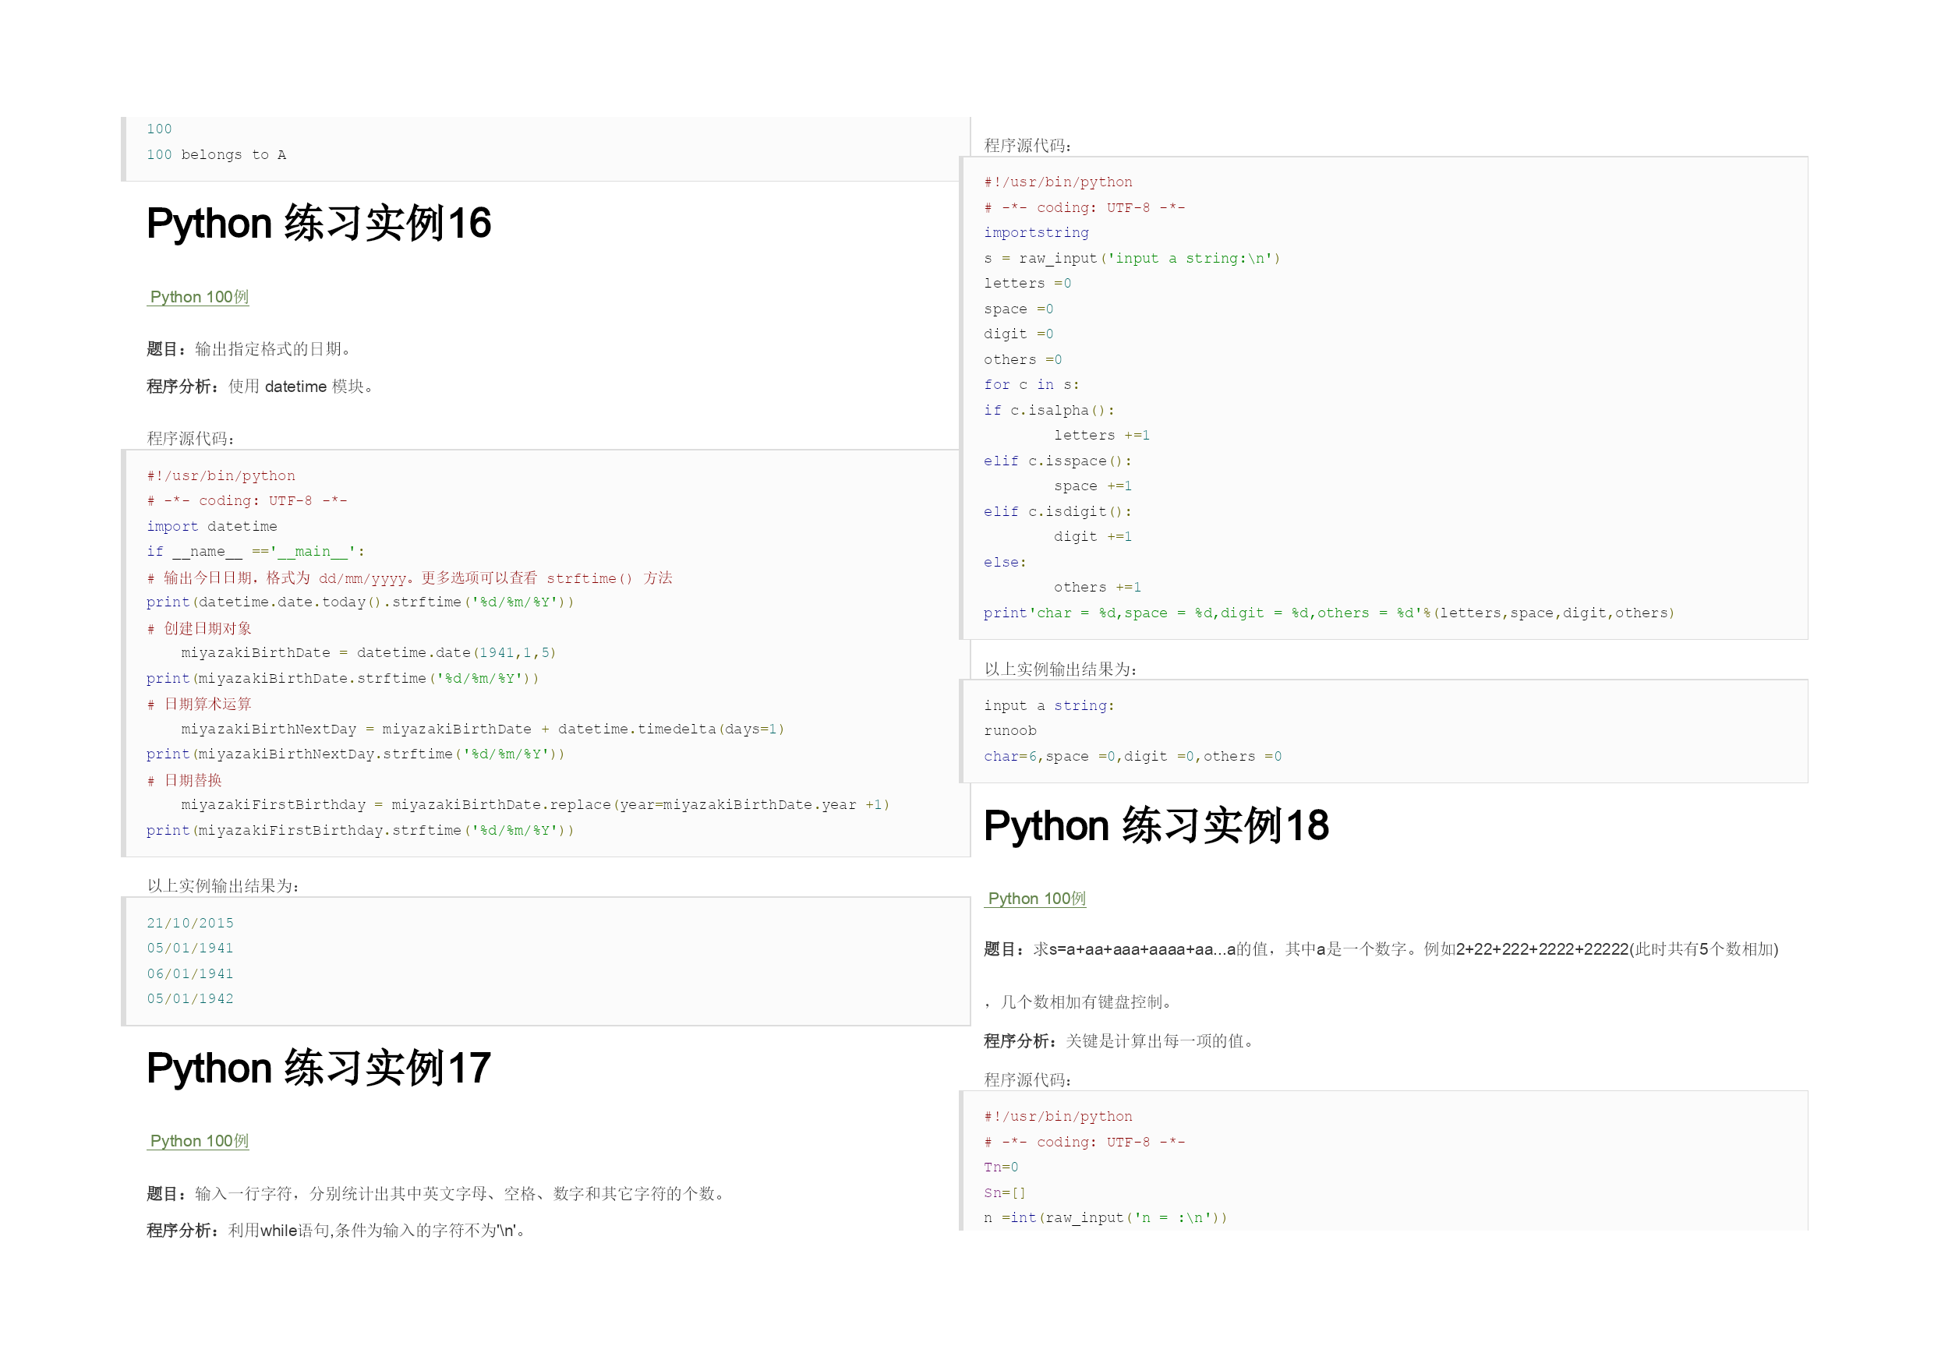Screen dimensions: 1934x1367
Task: Click the heading Python 练习实例16
Action: (318, 223)
